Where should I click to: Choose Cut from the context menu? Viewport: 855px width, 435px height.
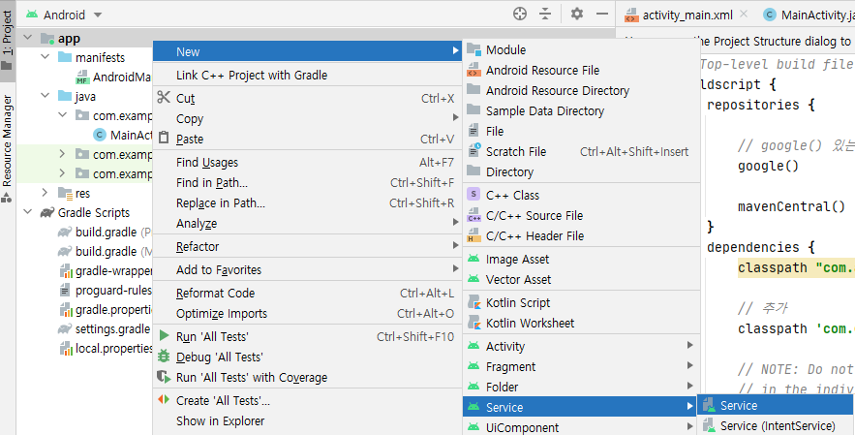308,98
